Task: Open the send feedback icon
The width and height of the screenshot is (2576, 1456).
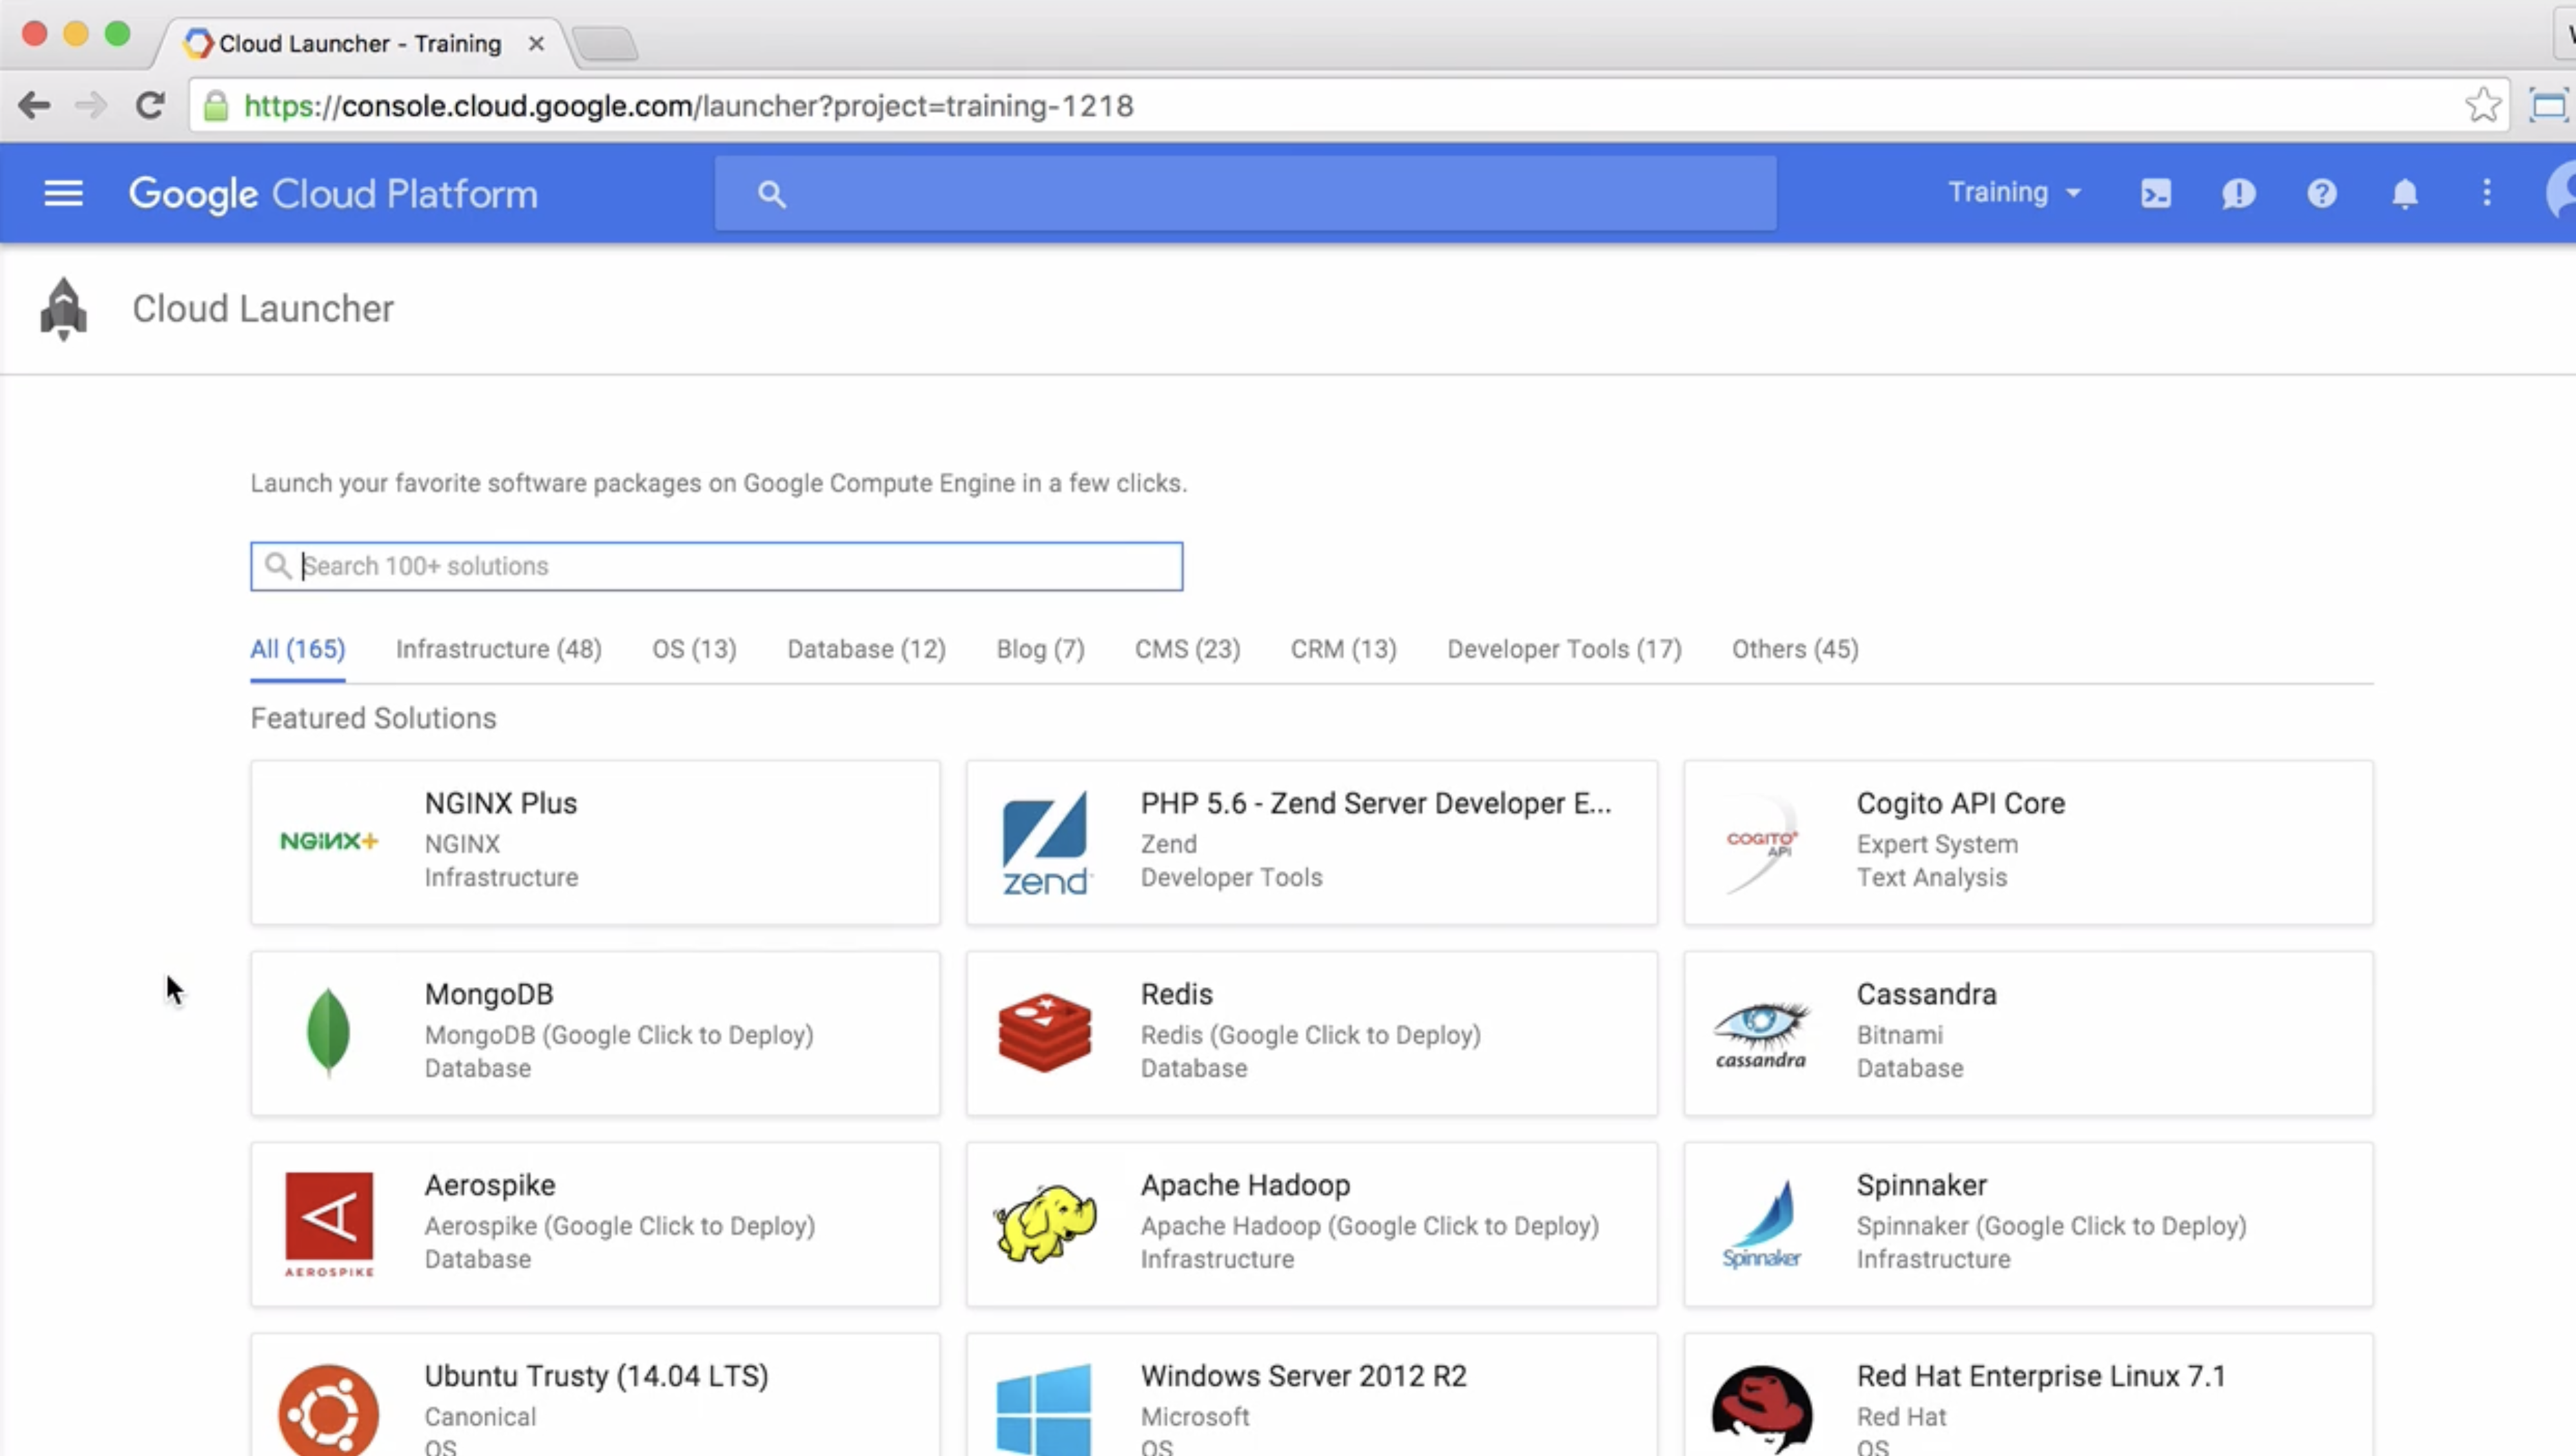Action: click(2239, 193)
